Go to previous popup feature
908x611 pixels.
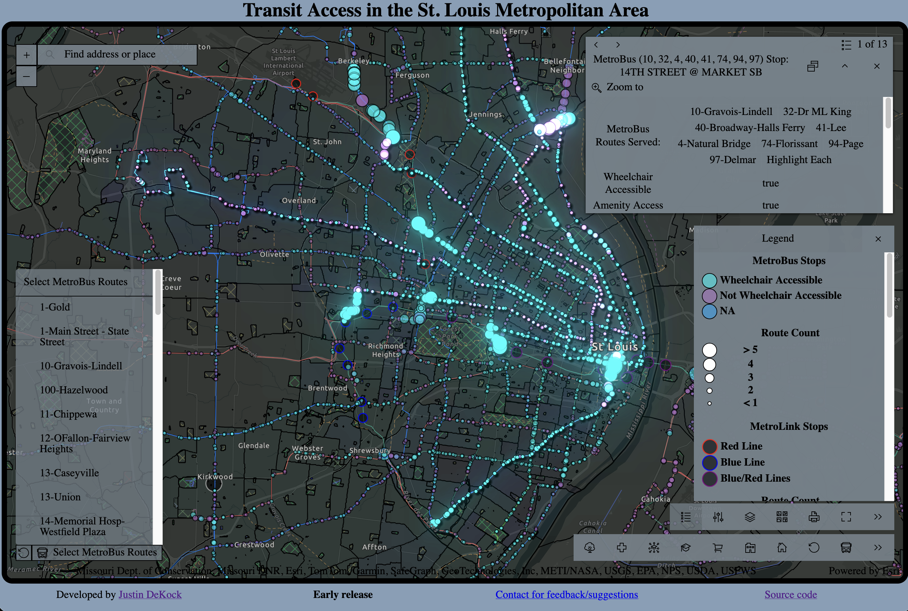(x=596, y=45)
